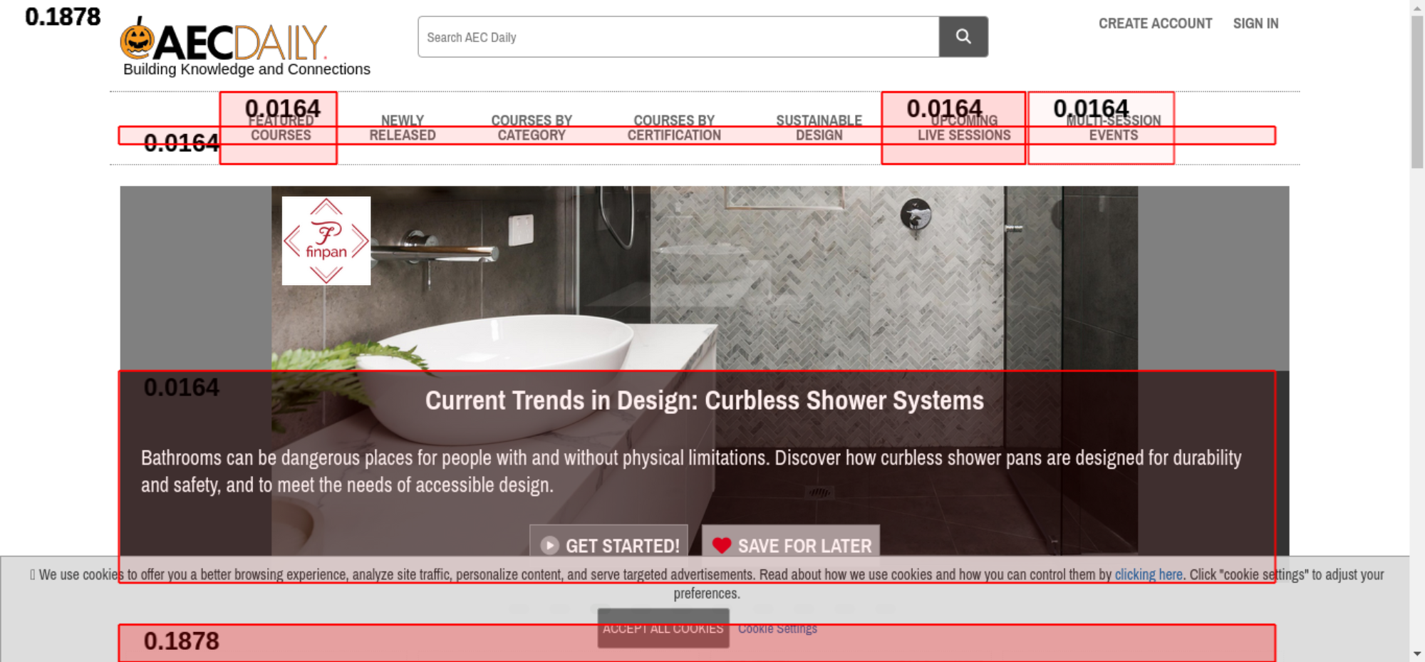
Task: Click the finpan sponsor logo
Action: [x=326, y=241]
